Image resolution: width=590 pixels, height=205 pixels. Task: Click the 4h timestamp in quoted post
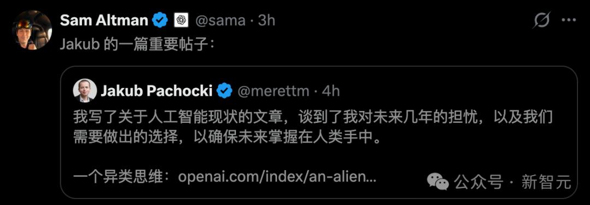[x=331, y=91]
